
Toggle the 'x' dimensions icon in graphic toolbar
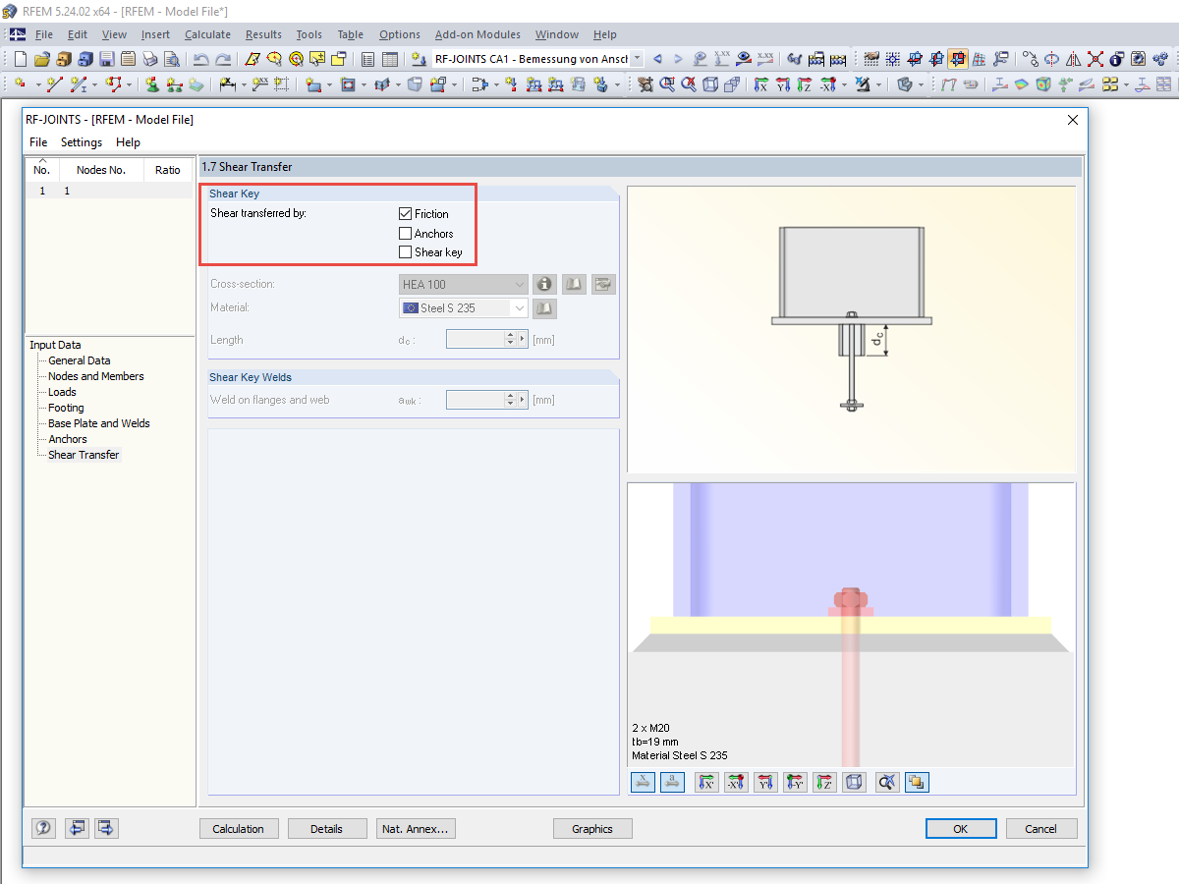pyautogui.click(x=643, y=783)
